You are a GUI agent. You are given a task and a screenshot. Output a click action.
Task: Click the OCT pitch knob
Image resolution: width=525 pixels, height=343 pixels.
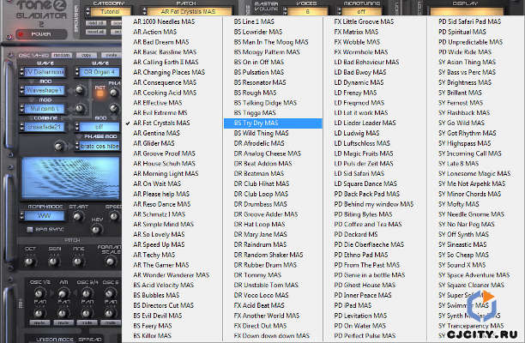click(30, 262)
